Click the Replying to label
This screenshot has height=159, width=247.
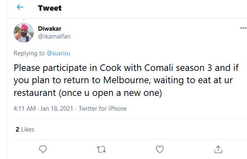(29, 53)
